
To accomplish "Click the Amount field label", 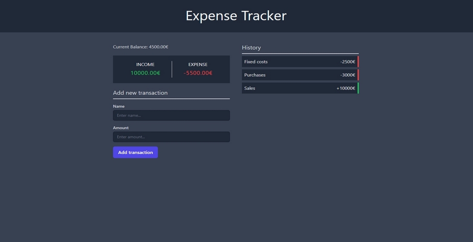I will coord(121,128).
